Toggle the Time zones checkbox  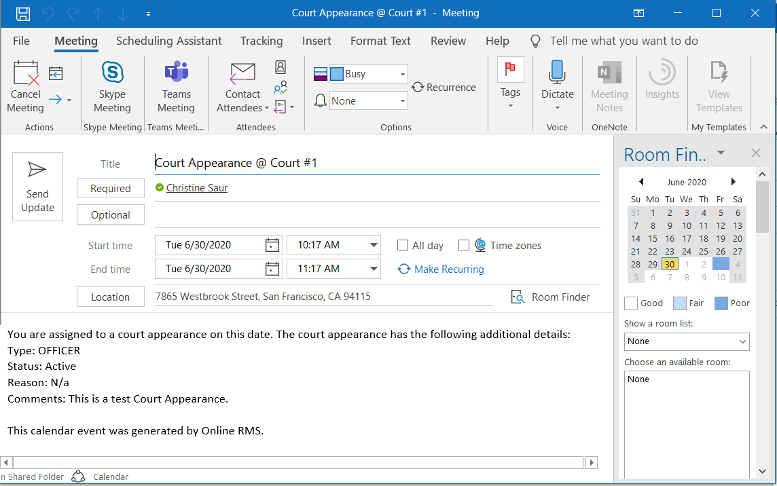(464, 245)
